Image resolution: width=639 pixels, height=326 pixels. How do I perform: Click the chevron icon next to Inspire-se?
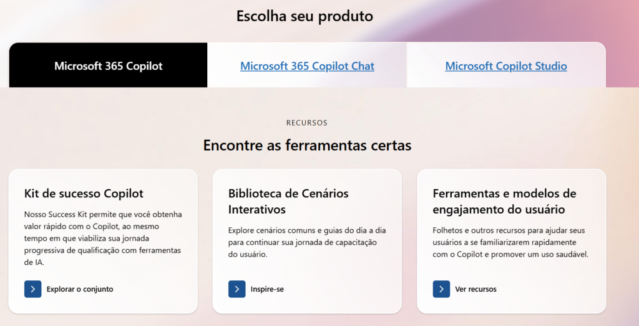pos(237,289)
